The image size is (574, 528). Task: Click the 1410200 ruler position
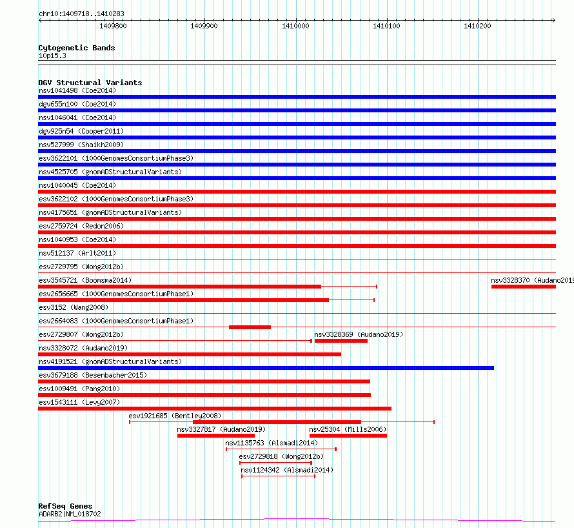click(x=477, y=26)
